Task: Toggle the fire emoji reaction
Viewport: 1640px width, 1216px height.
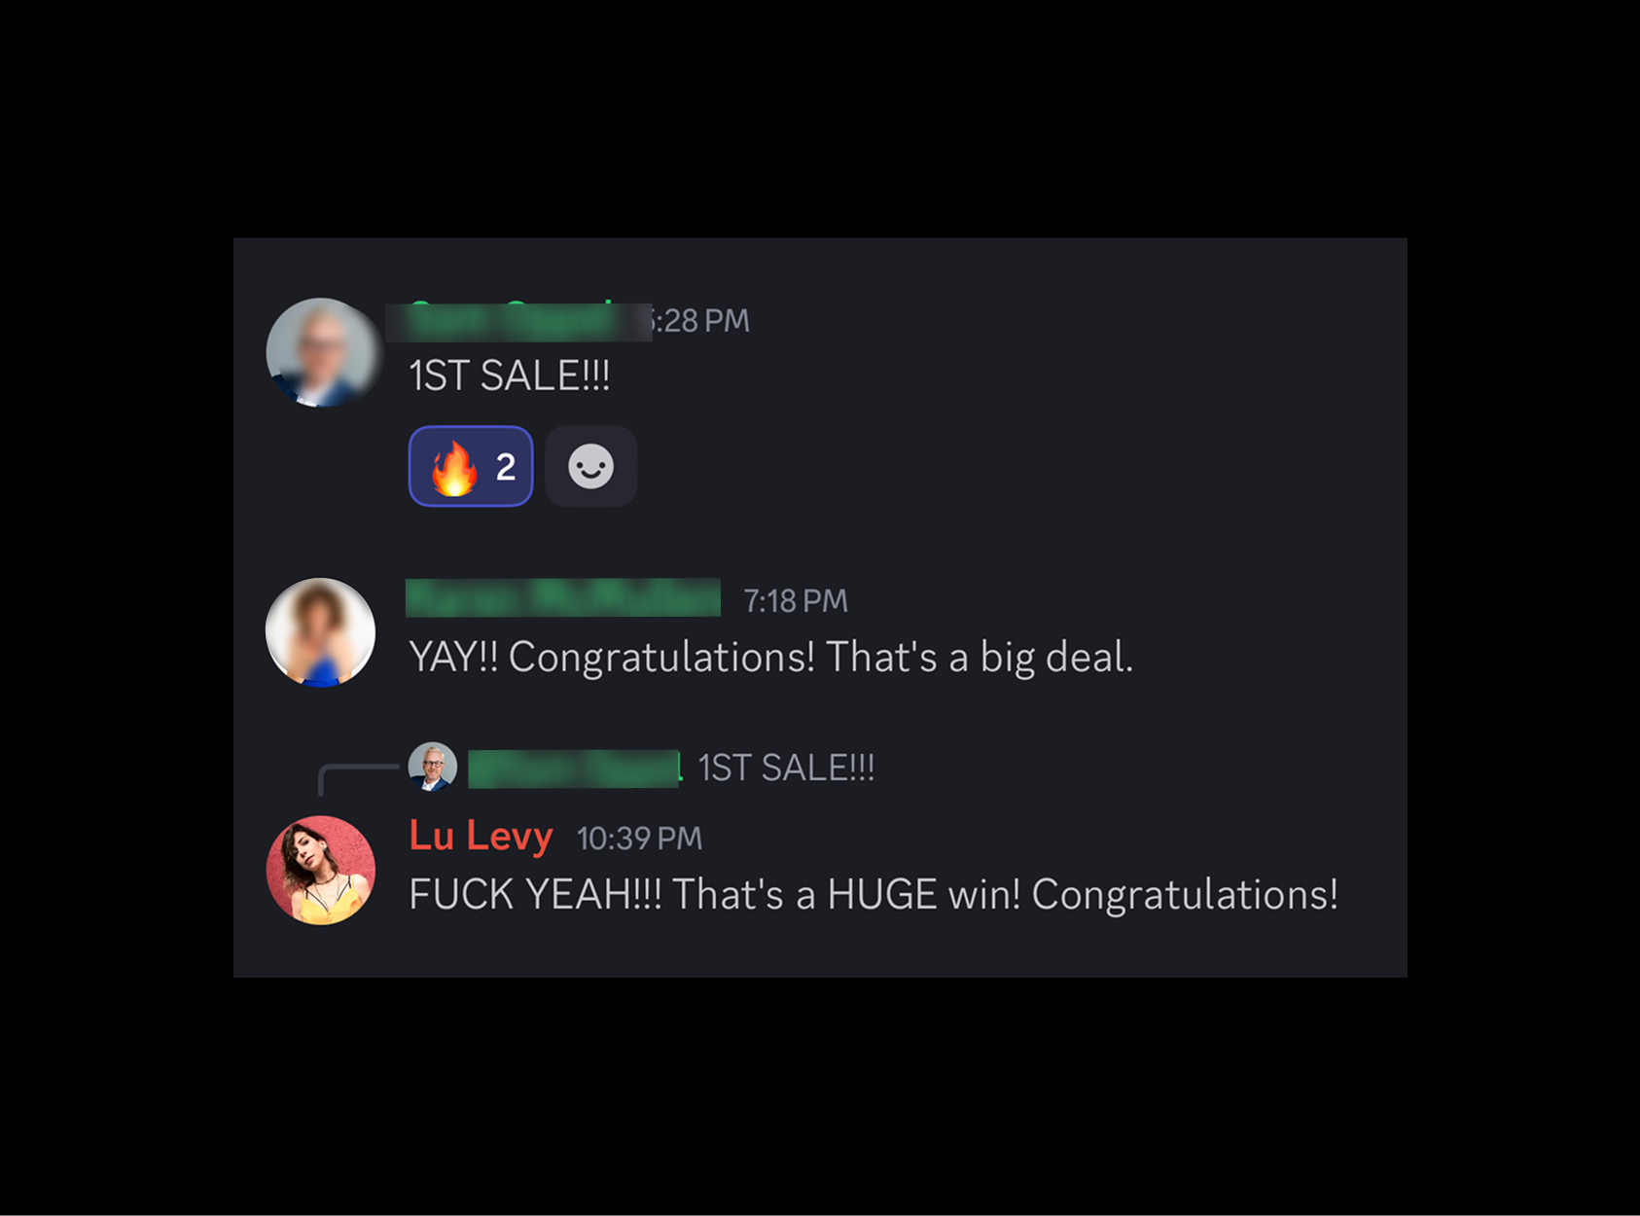Action: coord(471,466)
